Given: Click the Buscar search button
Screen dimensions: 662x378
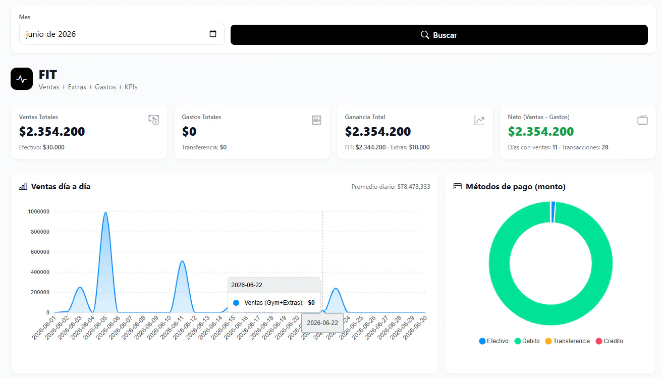Looking at the screenshot, I should (439, 35).
